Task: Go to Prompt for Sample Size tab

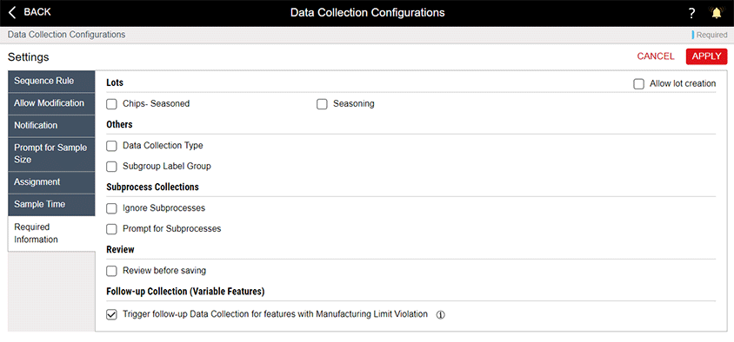Action: [x=51, y=155]
